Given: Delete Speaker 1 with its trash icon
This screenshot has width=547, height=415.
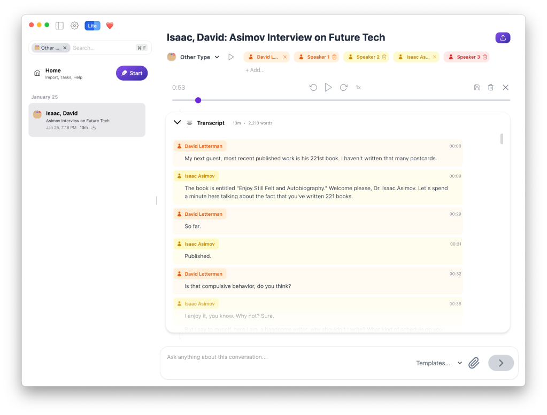Looking at the screenshot, I should (335, 57).
